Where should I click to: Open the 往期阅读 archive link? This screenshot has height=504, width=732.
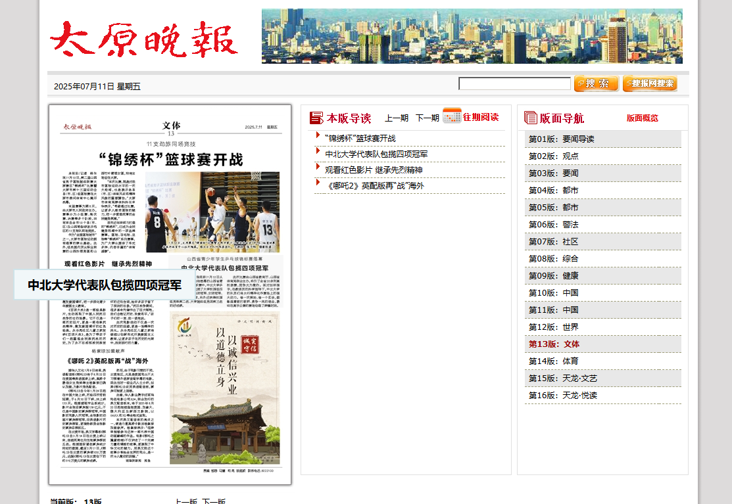click(x=481, y=117)
